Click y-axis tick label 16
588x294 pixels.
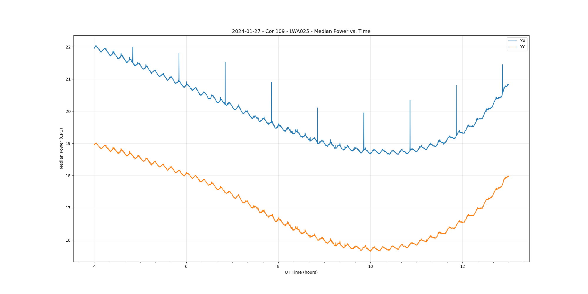tap(68, 240)
